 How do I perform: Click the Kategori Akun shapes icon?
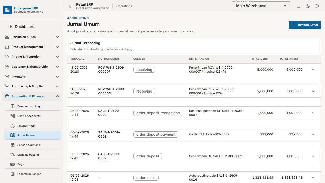pos(13,126)
